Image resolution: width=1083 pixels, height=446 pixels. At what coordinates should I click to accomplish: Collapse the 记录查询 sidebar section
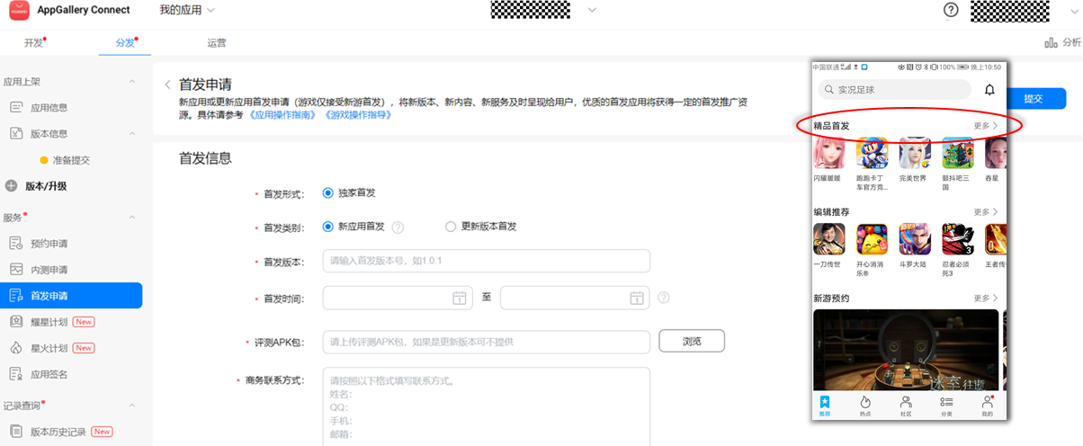tap(132, 406)
